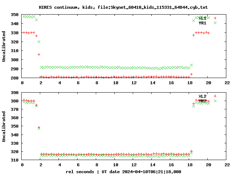Screen dimensions: 234x175
Task: Click the XL2 red plus legend marker
Action: (215, 96)
